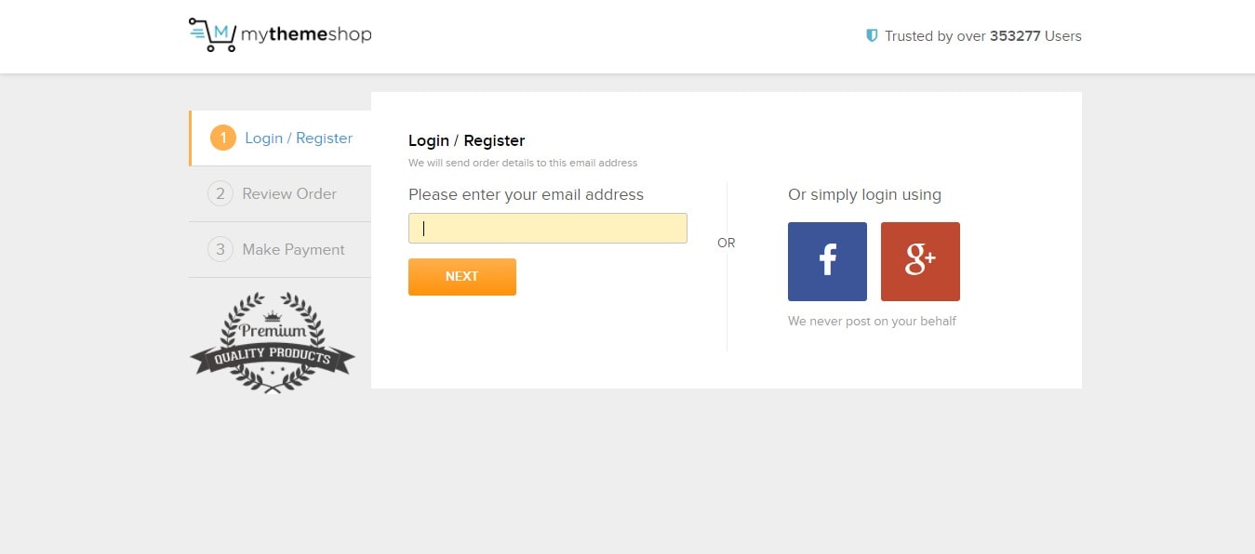Image resolution: width=1255 pixels, height=554 pixels.
Task: Click the 'Login / Register' form heading
Action: click(x=466, y=140)
